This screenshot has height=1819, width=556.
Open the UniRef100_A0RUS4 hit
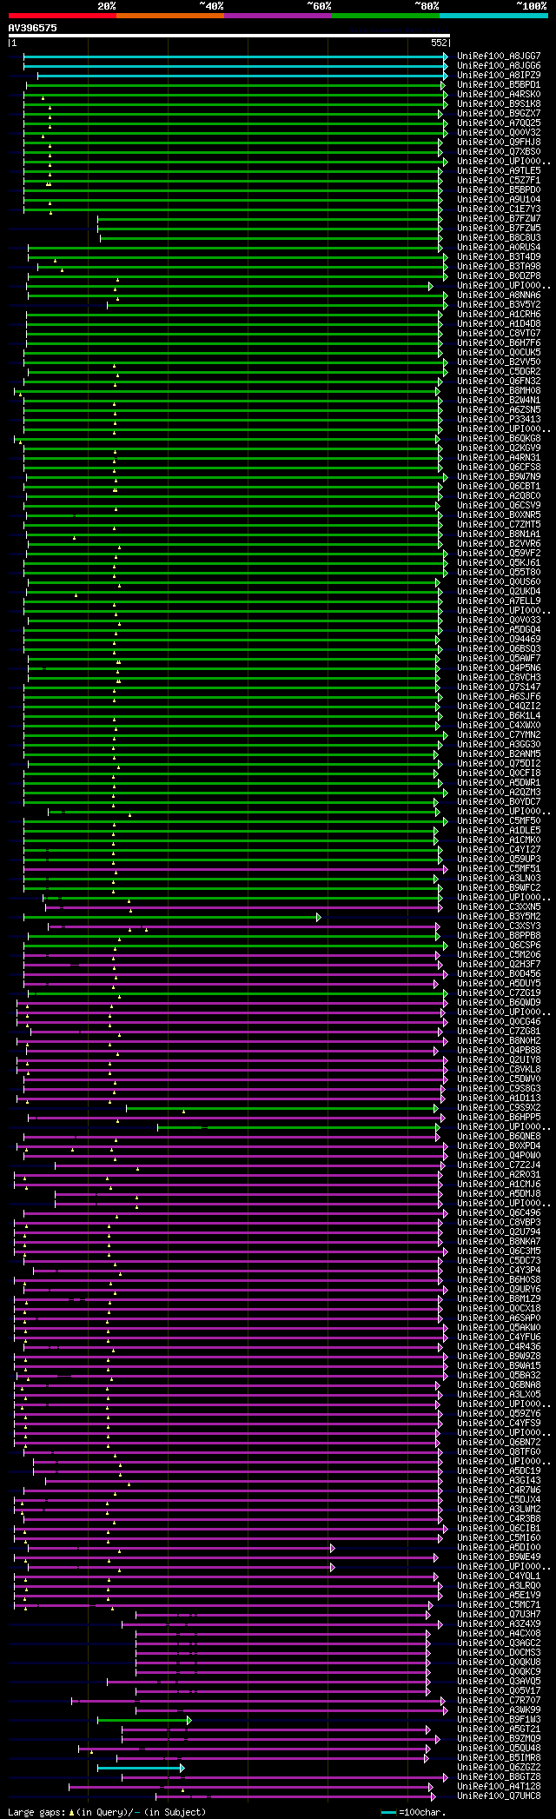coord(499,248)
